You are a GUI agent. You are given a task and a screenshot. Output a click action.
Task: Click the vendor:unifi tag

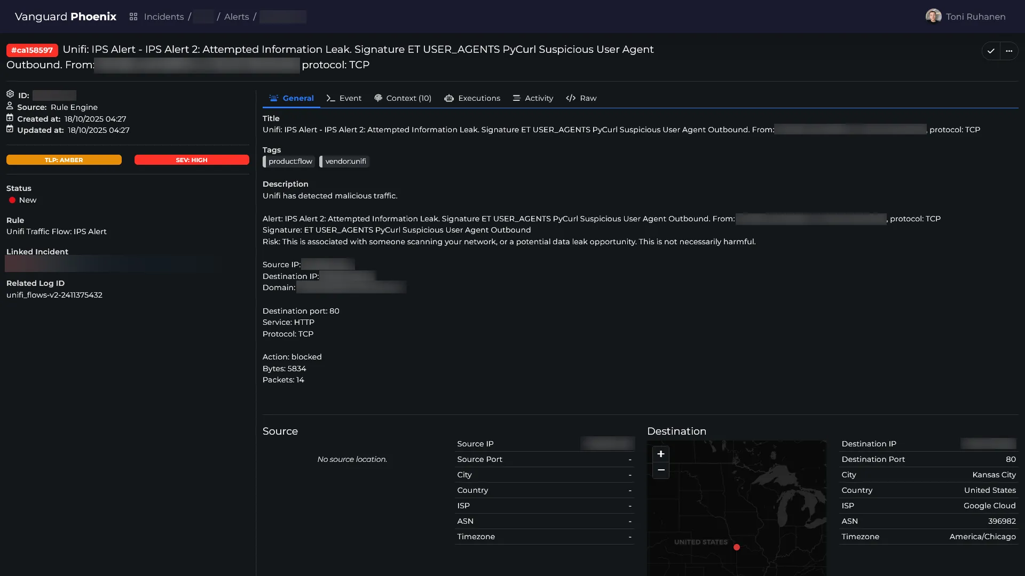point(344,161)
